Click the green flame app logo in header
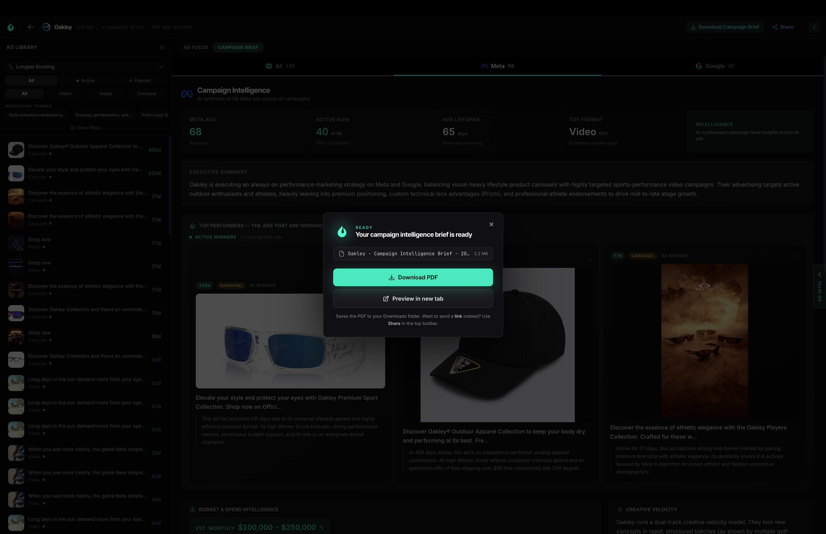The width and height of the screenshot is (826, 534). (11, 27)
